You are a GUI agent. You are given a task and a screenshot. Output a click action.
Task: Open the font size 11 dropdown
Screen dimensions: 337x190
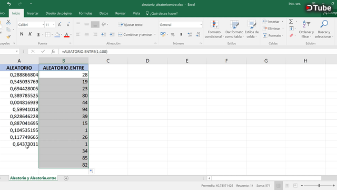coord(54,25)
